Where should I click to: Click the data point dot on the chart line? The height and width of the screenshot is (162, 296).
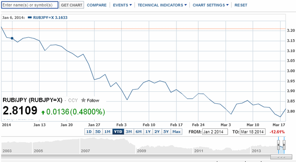[x=12, y=38]
